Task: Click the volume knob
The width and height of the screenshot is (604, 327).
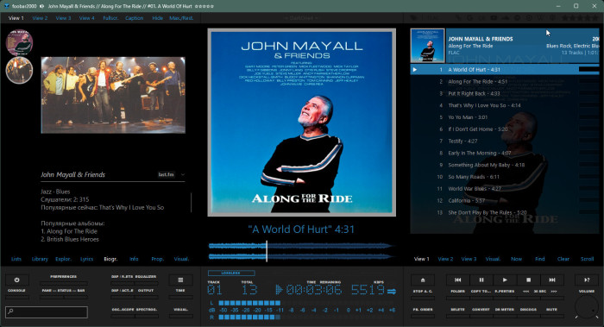Action: (x=587, y=307)
